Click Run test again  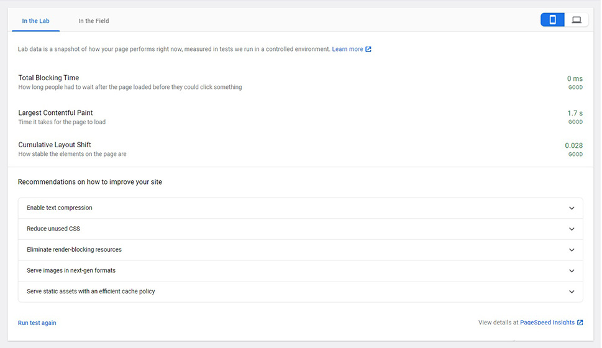pyautogui.click(x=37, y=323)
